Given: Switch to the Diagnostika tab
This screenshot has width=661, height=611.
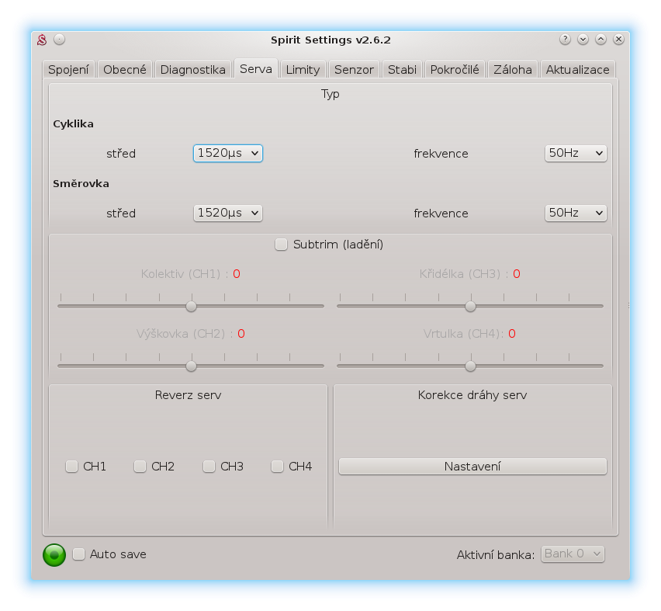Looking at the screenshot, I should tap(192, 69).
